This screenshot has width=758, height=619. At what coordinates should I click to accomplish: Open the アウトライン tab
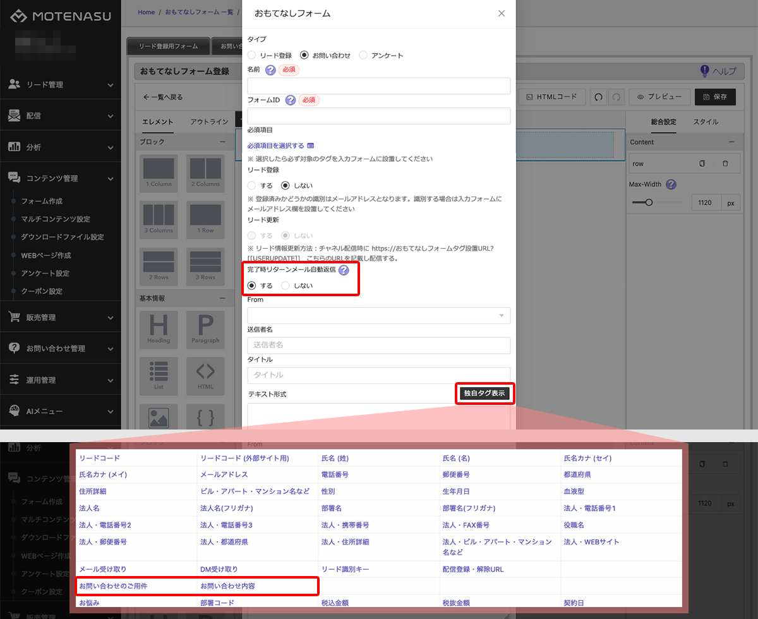coord(209,122)
